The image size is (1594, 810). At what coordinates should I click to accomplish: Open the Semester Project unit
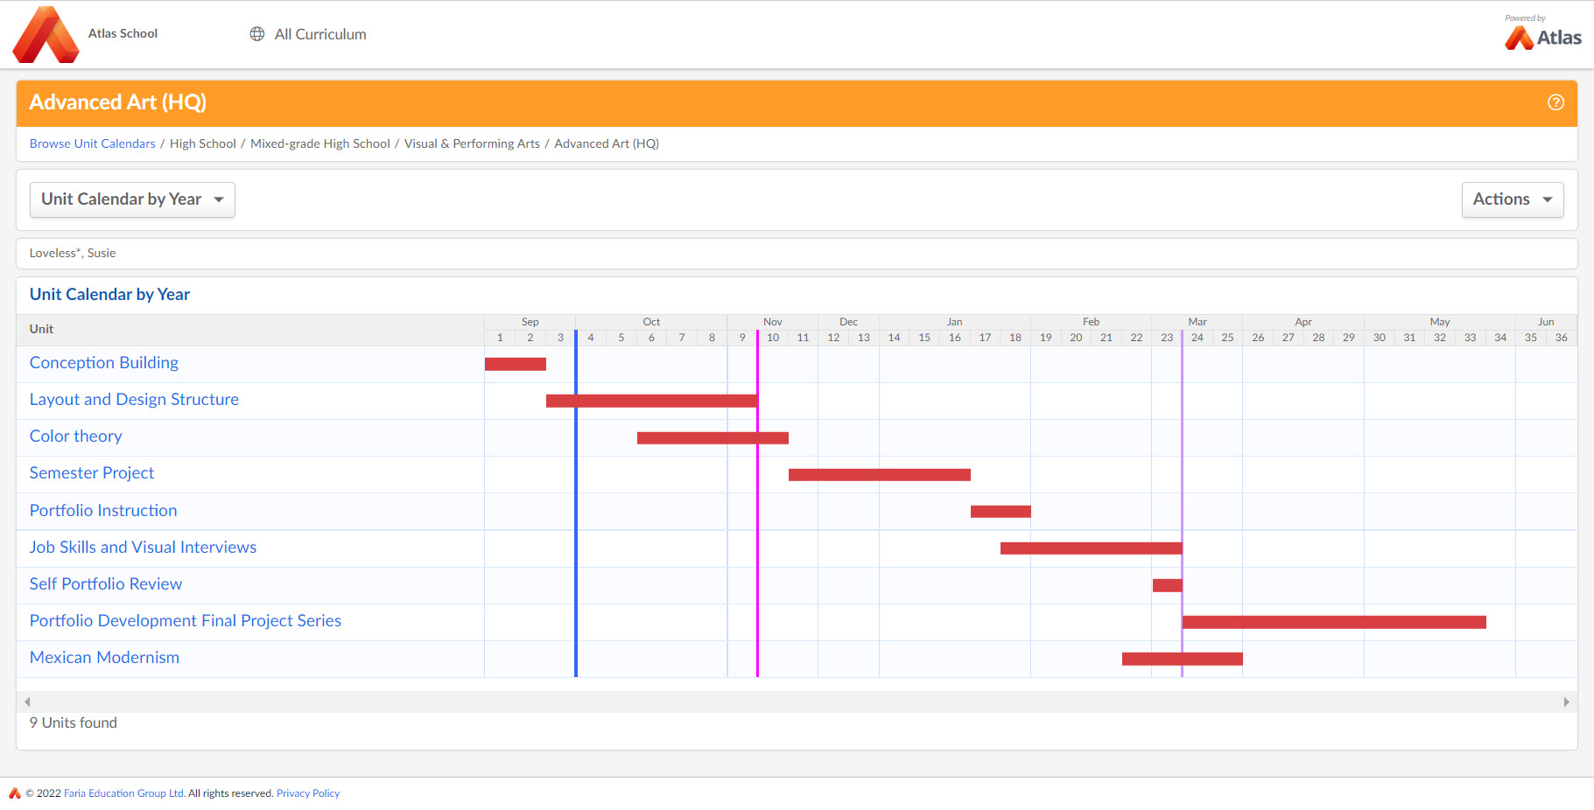point(92,472)
